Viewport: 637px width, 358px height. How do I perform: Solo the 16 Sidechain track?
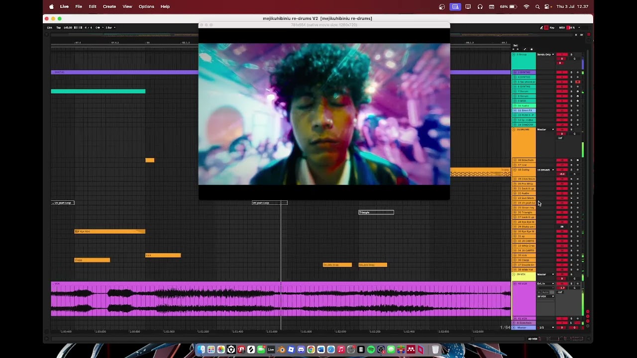[571, 160]
